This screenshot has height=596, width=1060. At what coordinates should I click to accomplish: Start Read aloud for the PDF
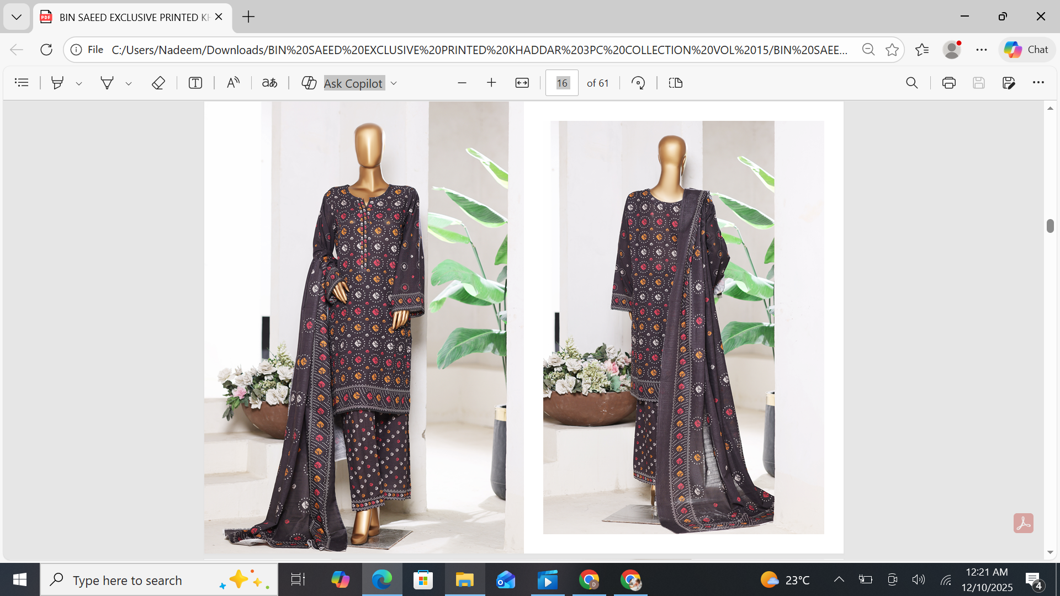tap(232, 83)
